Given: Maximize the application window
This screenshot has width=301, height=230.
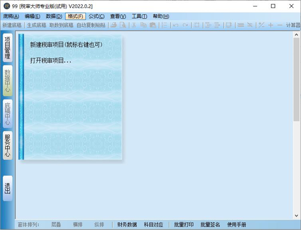Looking at the screenshot, I should click(273, 6).
